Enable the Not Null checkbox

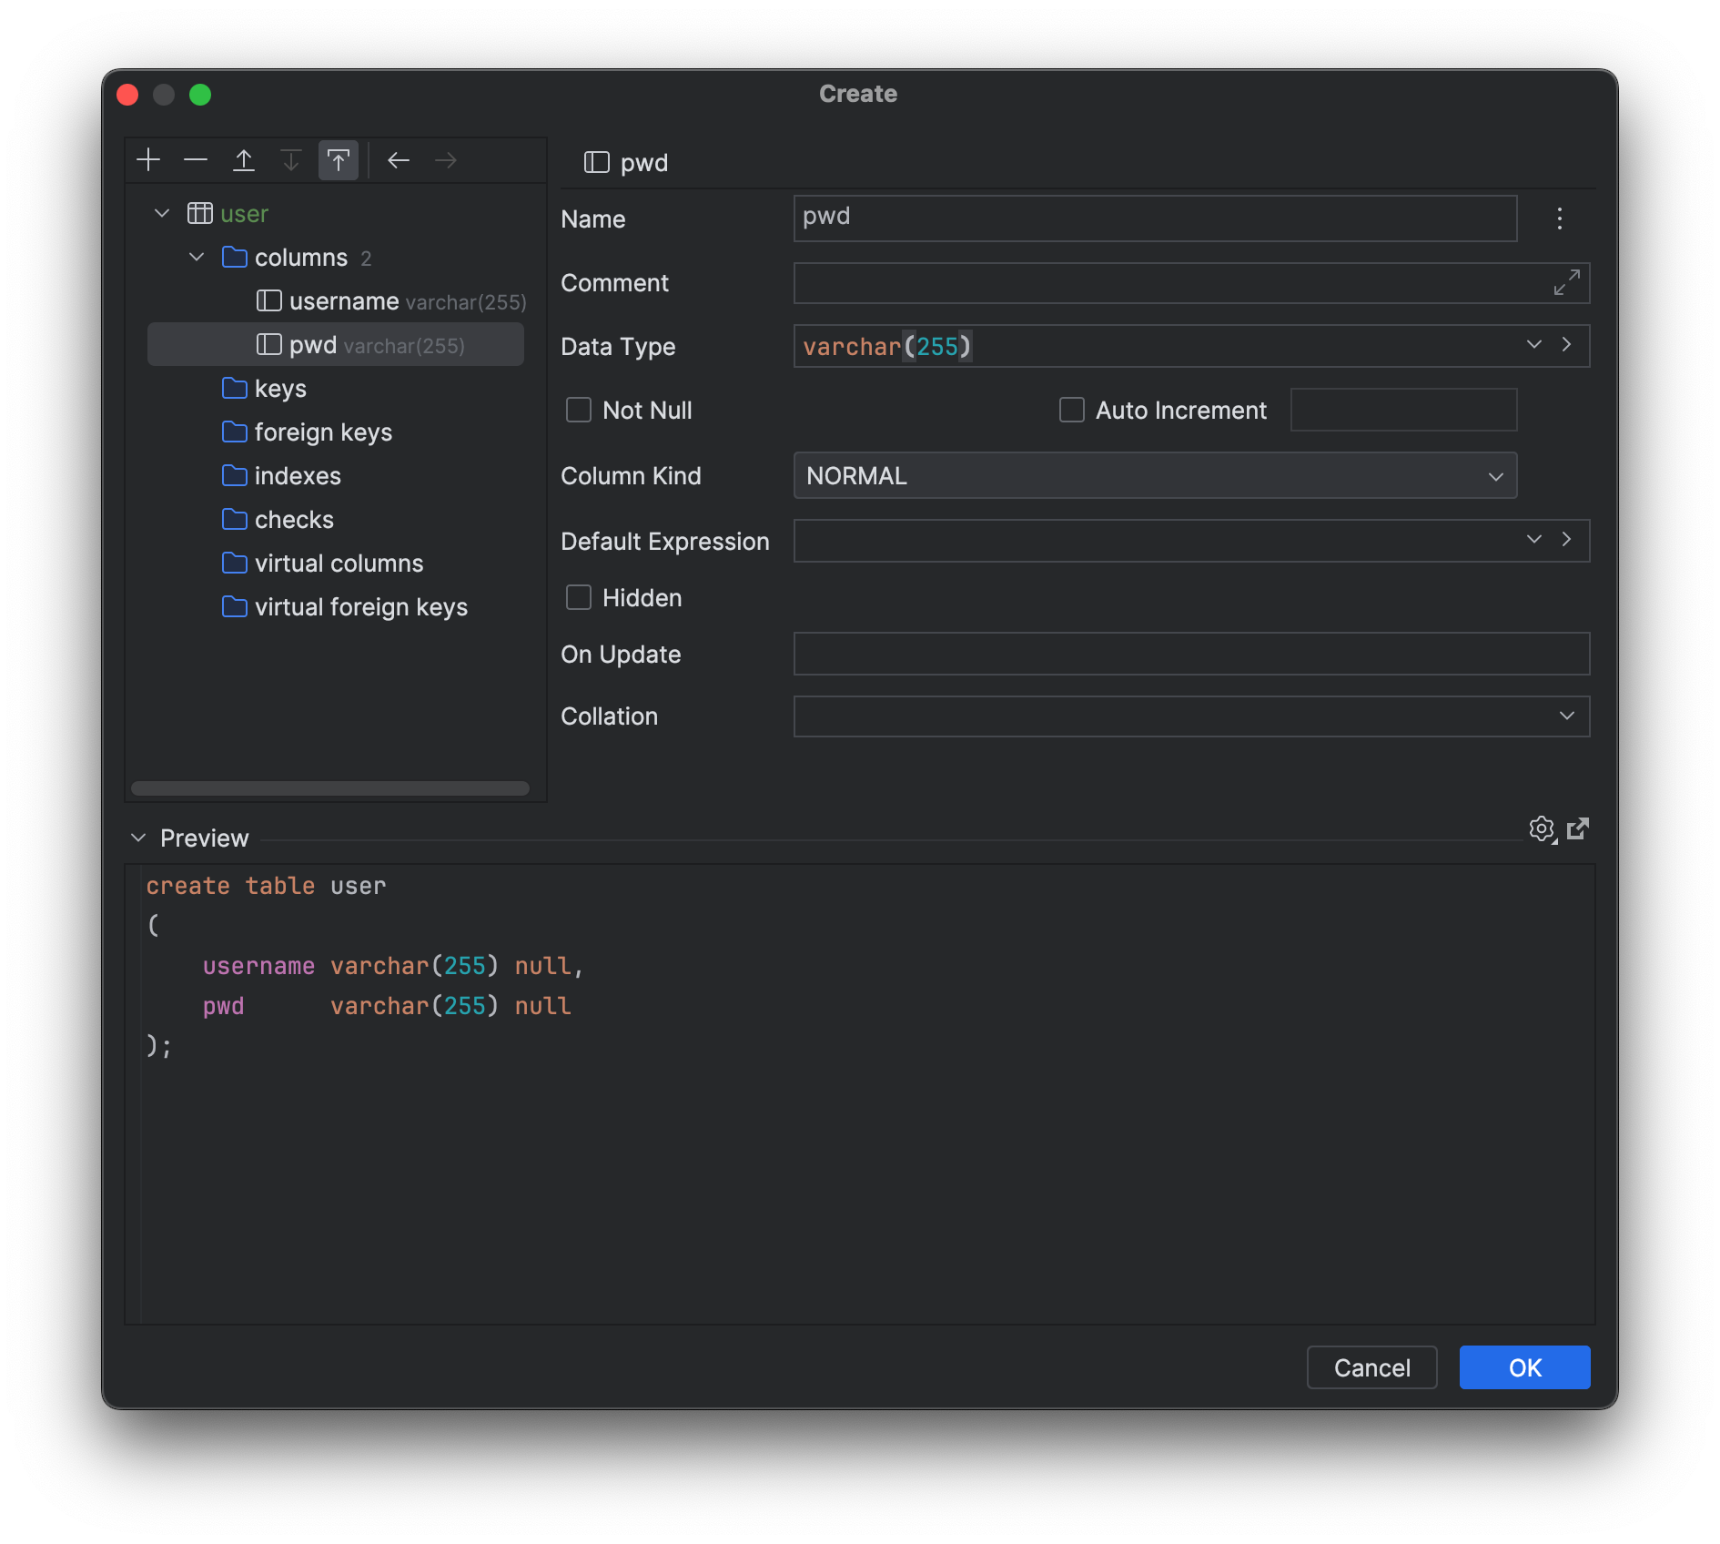pos(579,411)
